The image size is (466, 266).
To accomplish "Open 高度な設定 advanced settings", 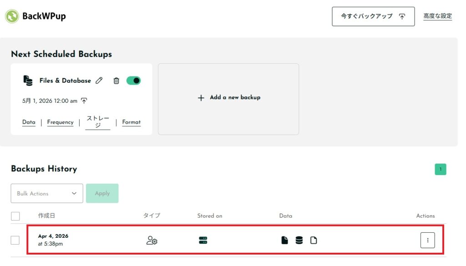I will tap(437, 16).
